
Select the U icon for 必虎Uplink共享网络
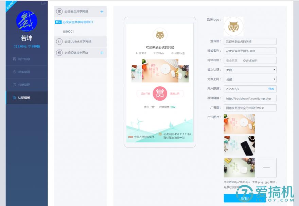tap(60, 41)
